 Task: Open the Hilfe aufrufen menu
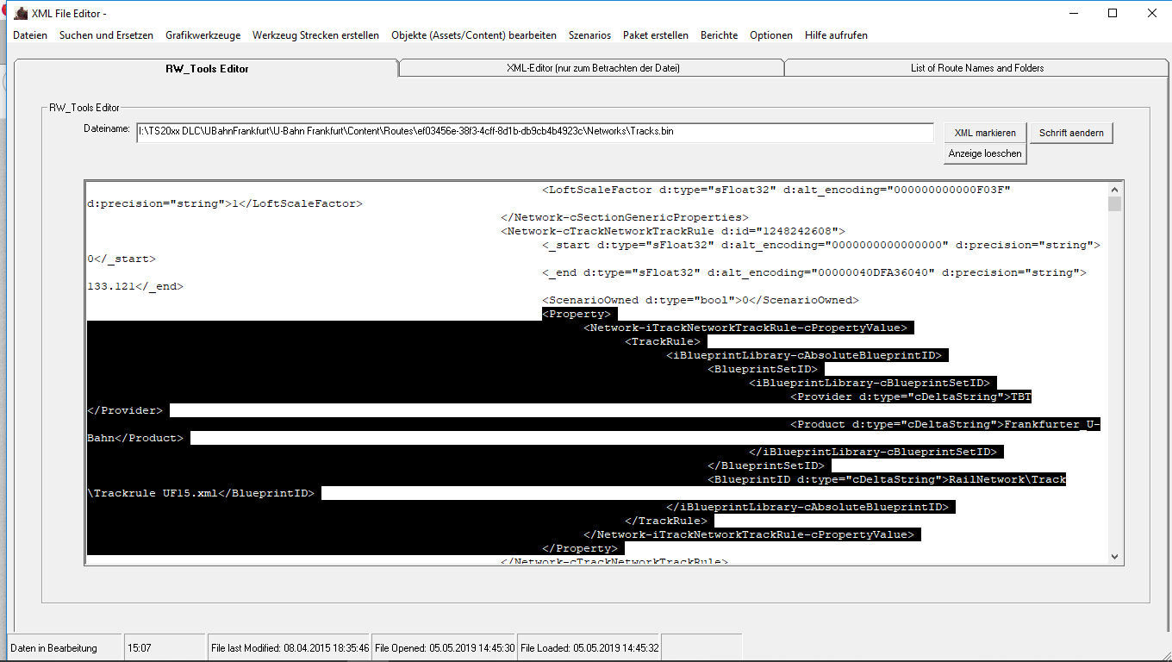coord(836,35)
